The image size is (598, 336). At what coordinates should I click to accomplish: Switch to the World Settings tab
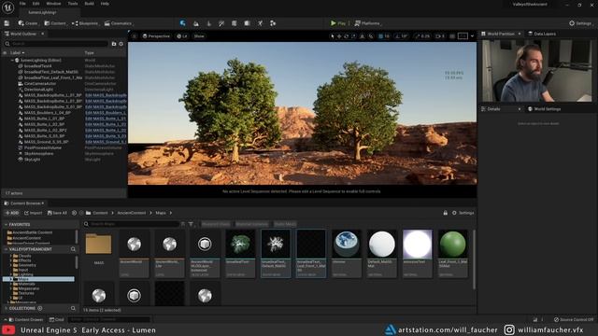point(544,109)
